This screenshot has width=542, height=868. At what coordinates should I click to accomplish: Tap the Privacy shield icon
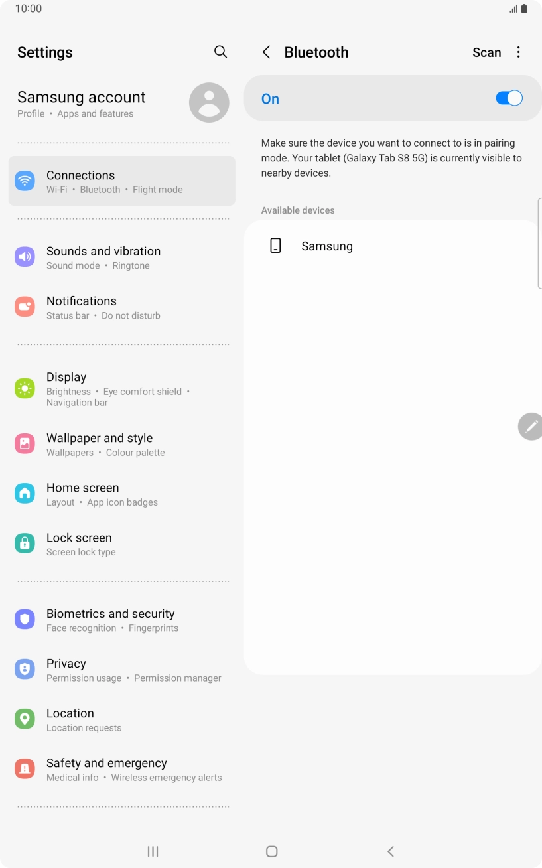25,669
